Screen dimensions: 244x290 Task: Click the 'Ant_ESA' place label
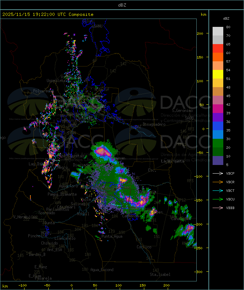pyautogui.click(x=55, y=250)
